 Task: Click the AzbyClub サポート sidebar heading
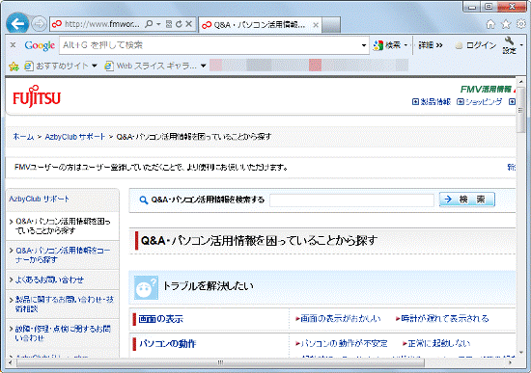tap(39, 199)
